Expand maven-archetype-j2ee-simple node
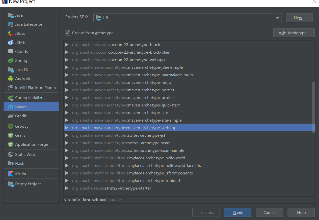This screenshot has height=220, width=319. (67, 67)
